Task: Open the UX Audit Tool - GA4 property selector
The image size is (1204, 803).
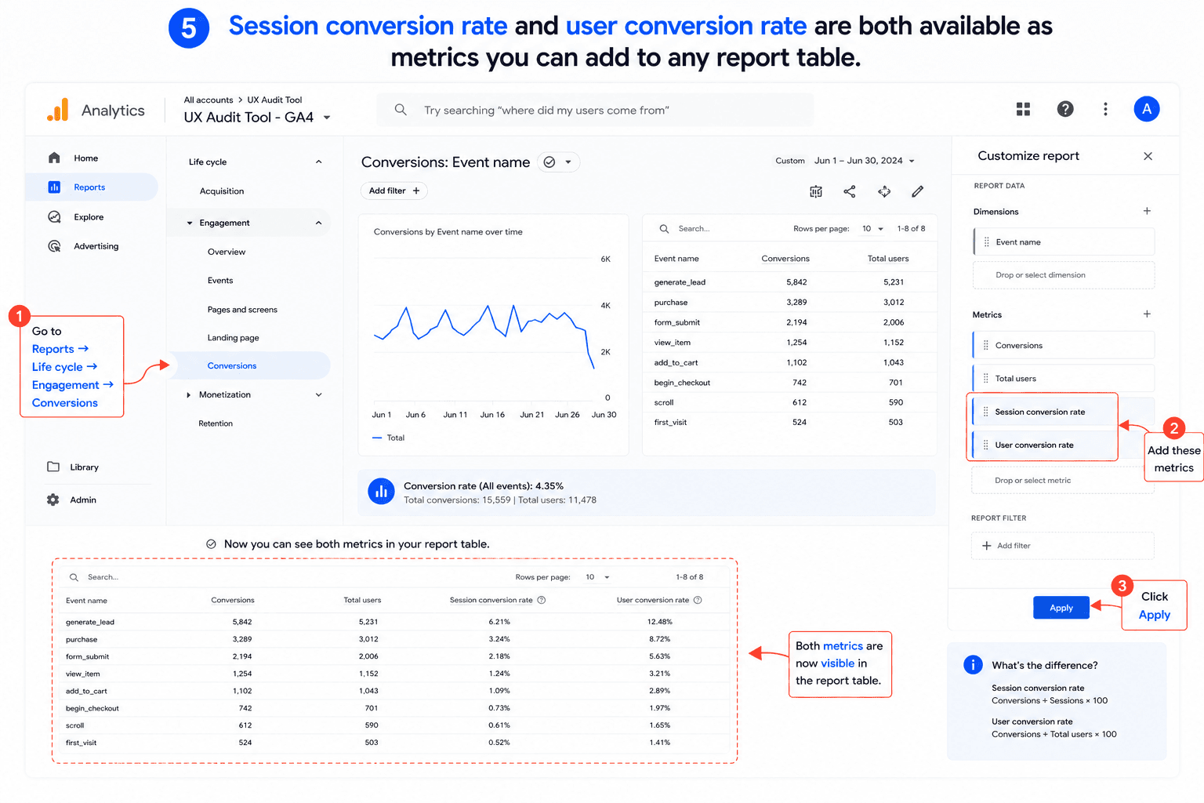Action: coord(257,118)
